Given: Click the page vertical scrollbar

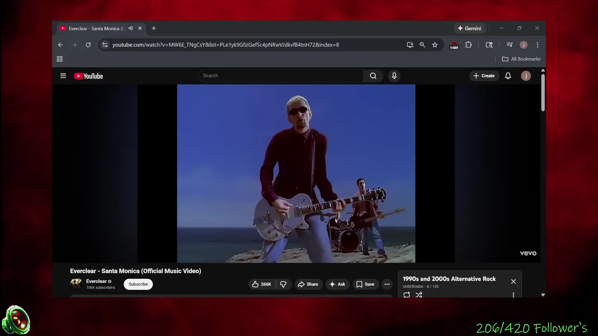Looking at the screenshot, I should pos(543,92).
